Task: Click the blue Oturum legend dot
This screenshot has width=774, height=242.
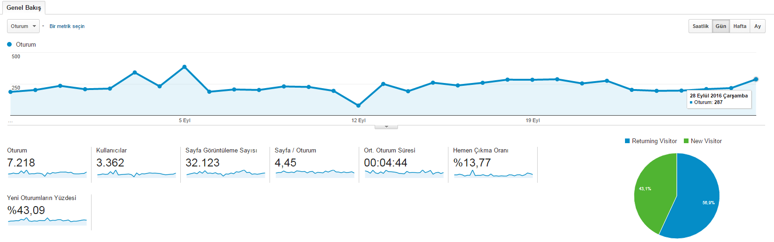Action: coord(9,44)
